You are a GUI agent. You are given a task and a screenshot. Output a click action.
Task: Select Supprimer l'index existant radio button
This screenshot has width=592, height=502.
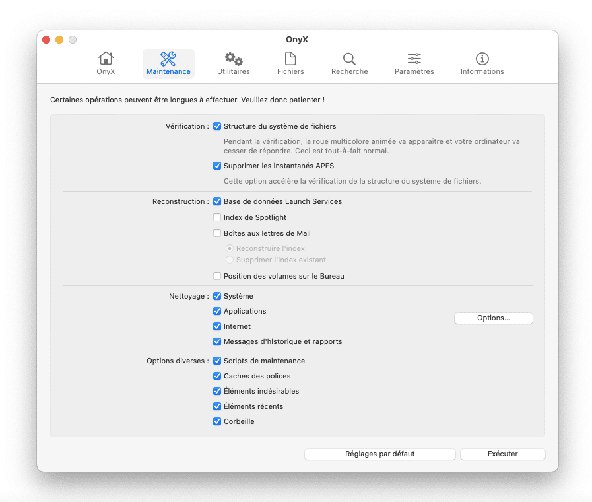coord(230,260)
